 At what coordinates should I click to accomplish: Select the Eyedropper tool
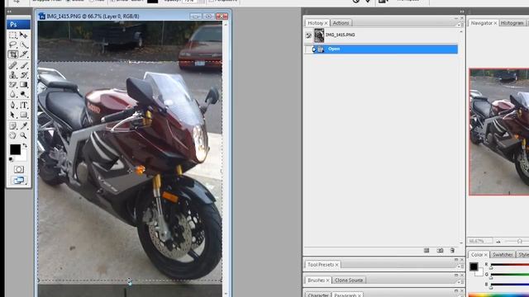[x=24, y=125]
